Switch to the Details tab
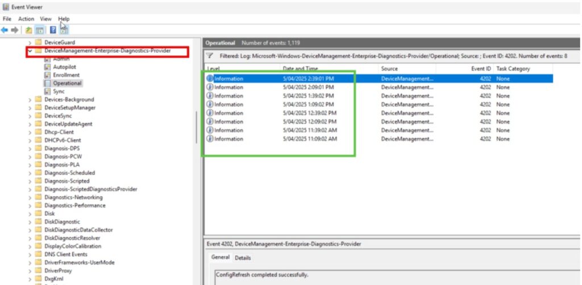This screenshot has width=582, height=285. (243, 258)
